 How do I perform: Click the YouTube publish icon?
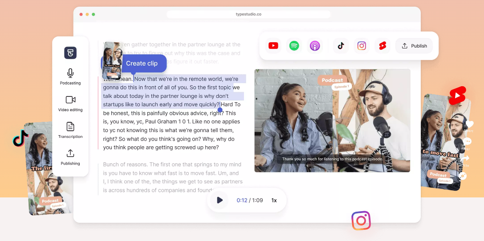click(273, 46)
